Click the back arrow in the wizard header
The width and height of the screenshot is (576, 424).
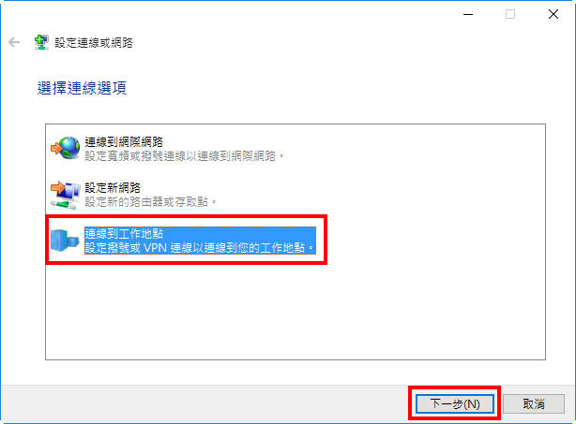point(14,42)
